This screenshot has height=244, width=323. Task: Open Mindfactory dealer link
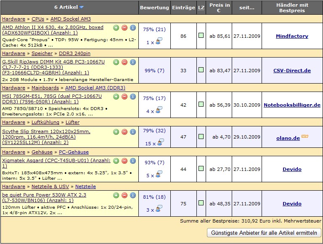[x=292, y=36]
